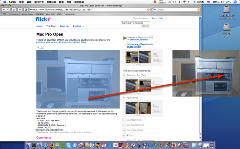Collapse the Apple (Set) section

tap(124, 98)
